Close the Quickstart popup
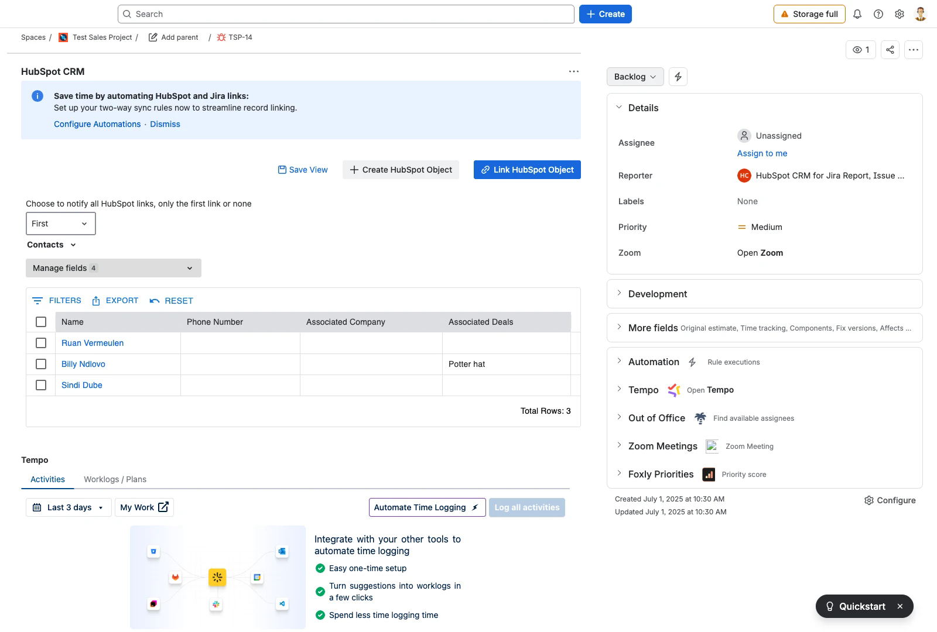The width and height of the screenshot is (937, 632). [900, 606]
